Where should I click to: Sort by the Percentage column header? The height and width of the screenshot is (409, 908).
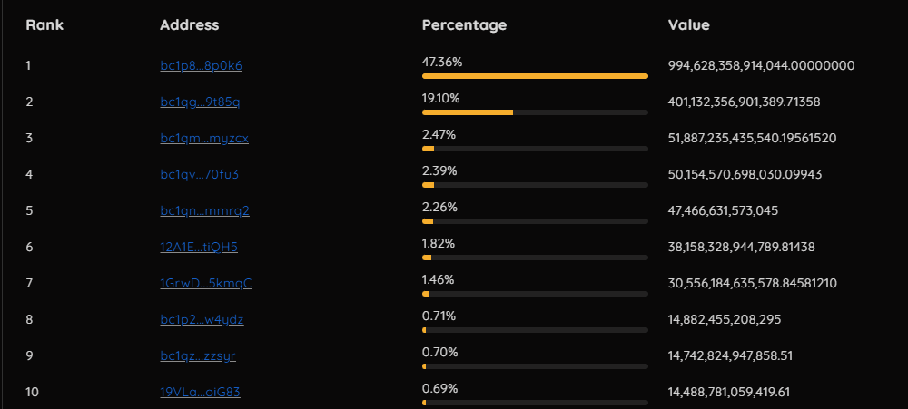click(464, 24)
